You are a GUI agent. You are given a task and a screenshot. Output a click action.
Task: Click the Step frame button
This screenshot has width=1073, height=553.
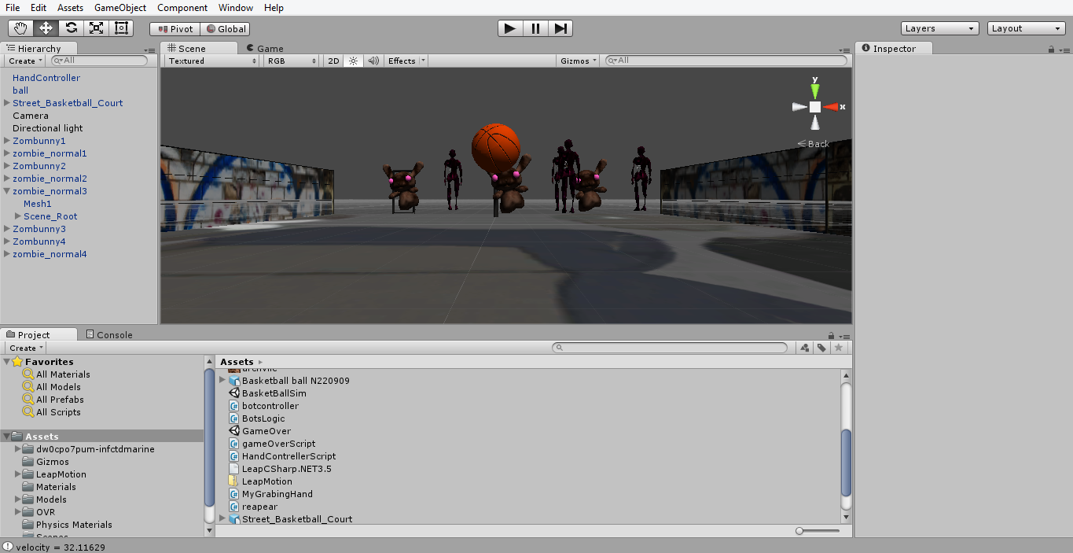(x=560, y=28)
